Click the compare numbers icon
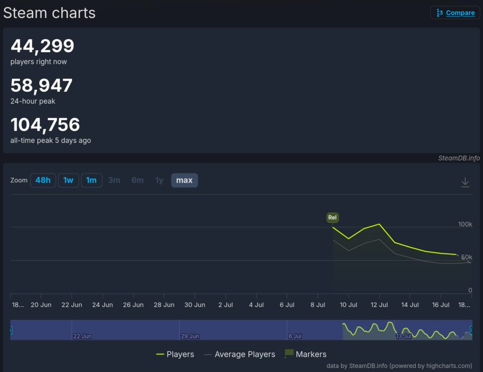The height and width of the screenshot is (372, 483). click(x=440, y=13)
